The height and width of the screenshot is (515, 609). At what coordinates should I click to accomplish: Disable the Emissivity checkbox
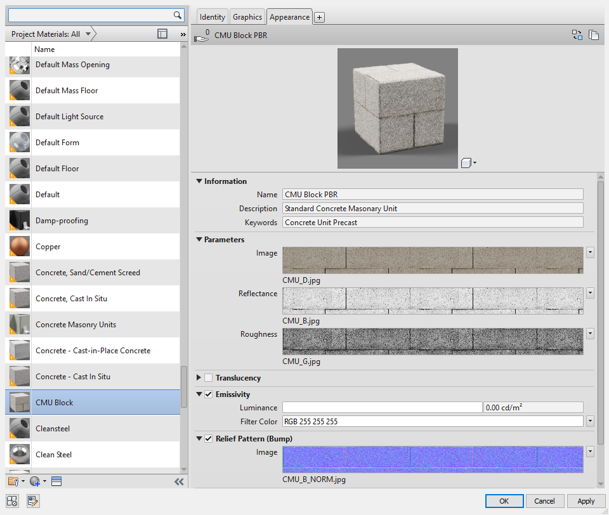point(207,393)
